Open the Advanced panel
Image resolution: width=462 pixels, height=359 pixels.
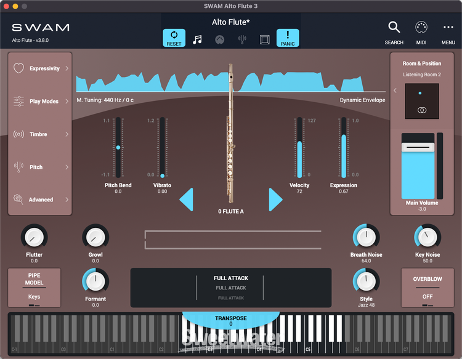(41, 200)
